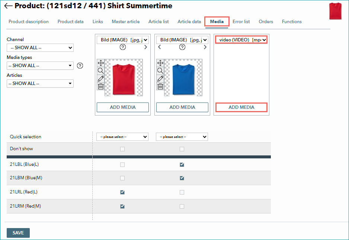Click the 21LRM (Red|M) row label

point(25,206)
